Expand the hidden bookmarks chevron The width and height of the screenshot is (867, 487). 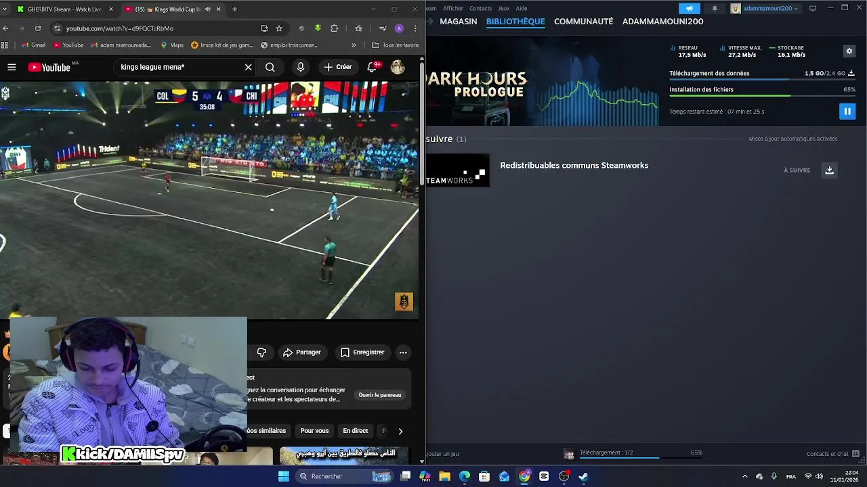click(x=354, y=45)
